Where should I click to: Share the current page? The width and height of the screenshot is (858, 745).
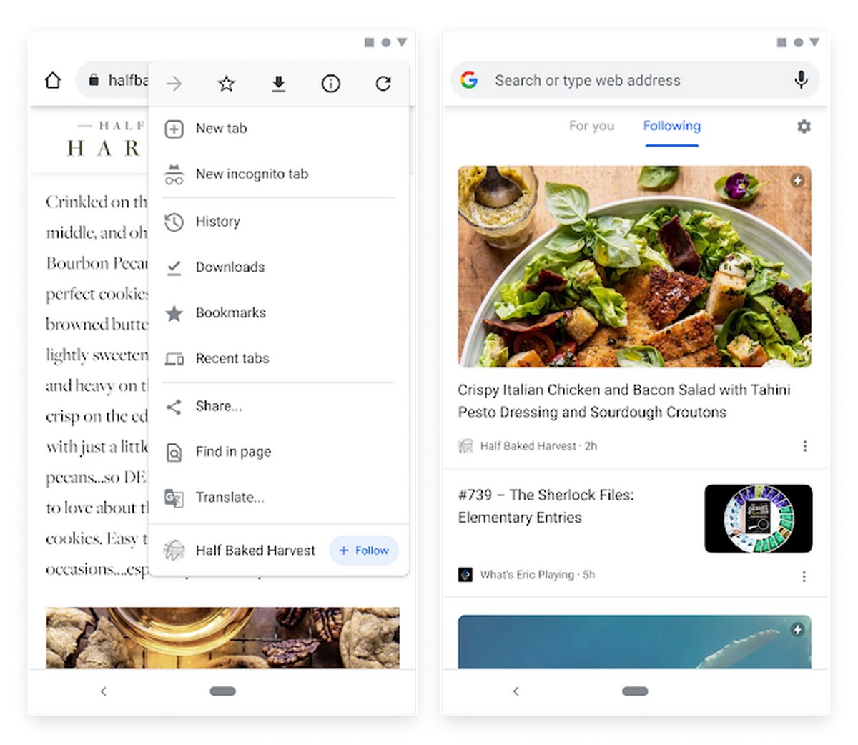(x=219, y=406)
